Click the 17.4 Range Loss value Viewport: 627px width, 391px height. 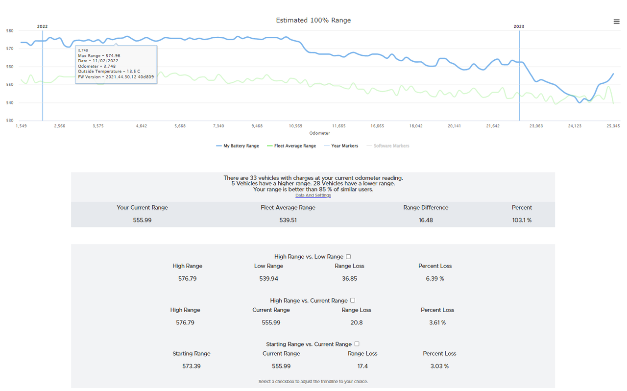click(x=362, y=367)
